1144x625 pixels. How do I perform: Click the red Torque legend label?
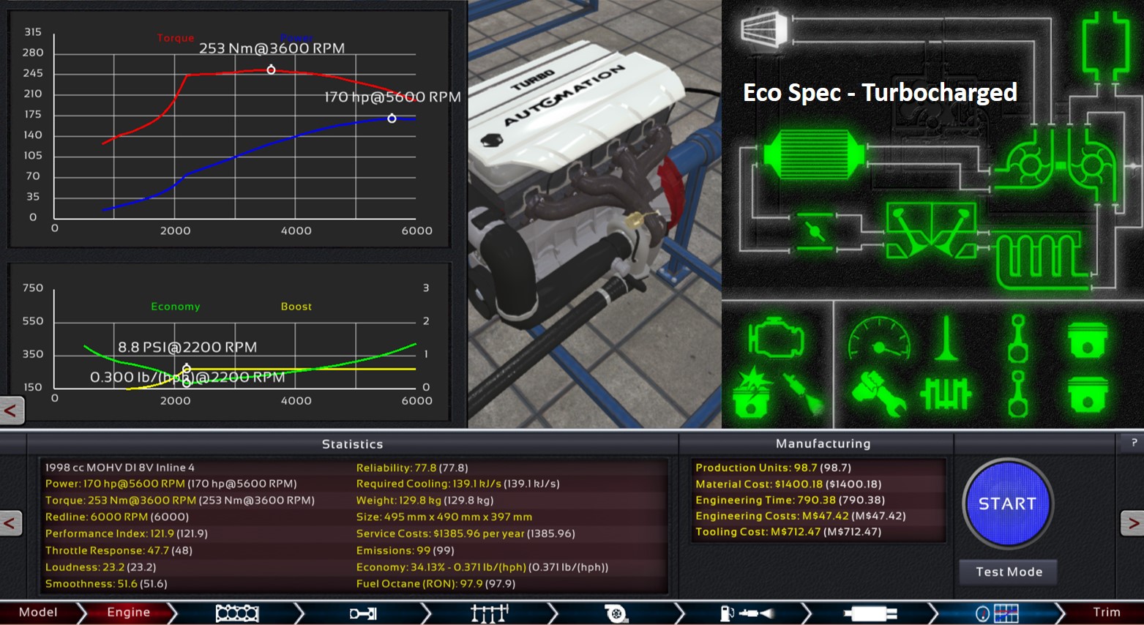click(176, 38)
